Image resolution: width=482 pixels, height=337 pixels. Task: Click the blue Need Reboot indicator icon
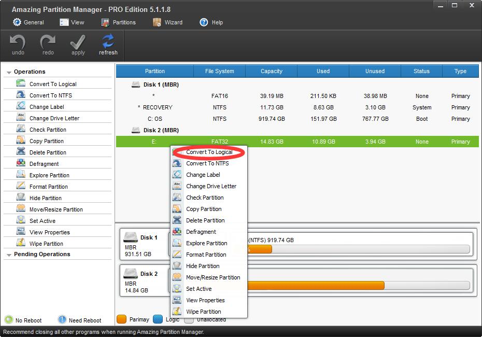click(62, 320)
